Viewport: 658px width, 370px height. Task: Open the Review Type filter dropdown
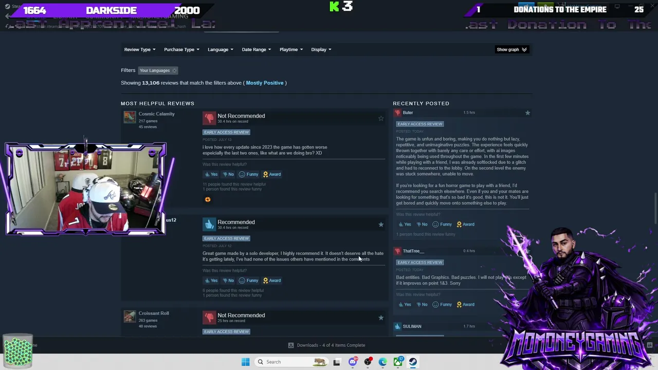pyautogui.click(x=140, y=49)
